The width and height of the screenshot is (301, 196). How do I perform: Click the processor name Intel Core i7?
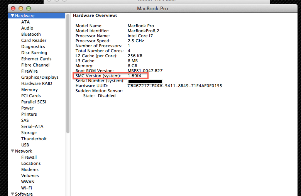point(140,36)
